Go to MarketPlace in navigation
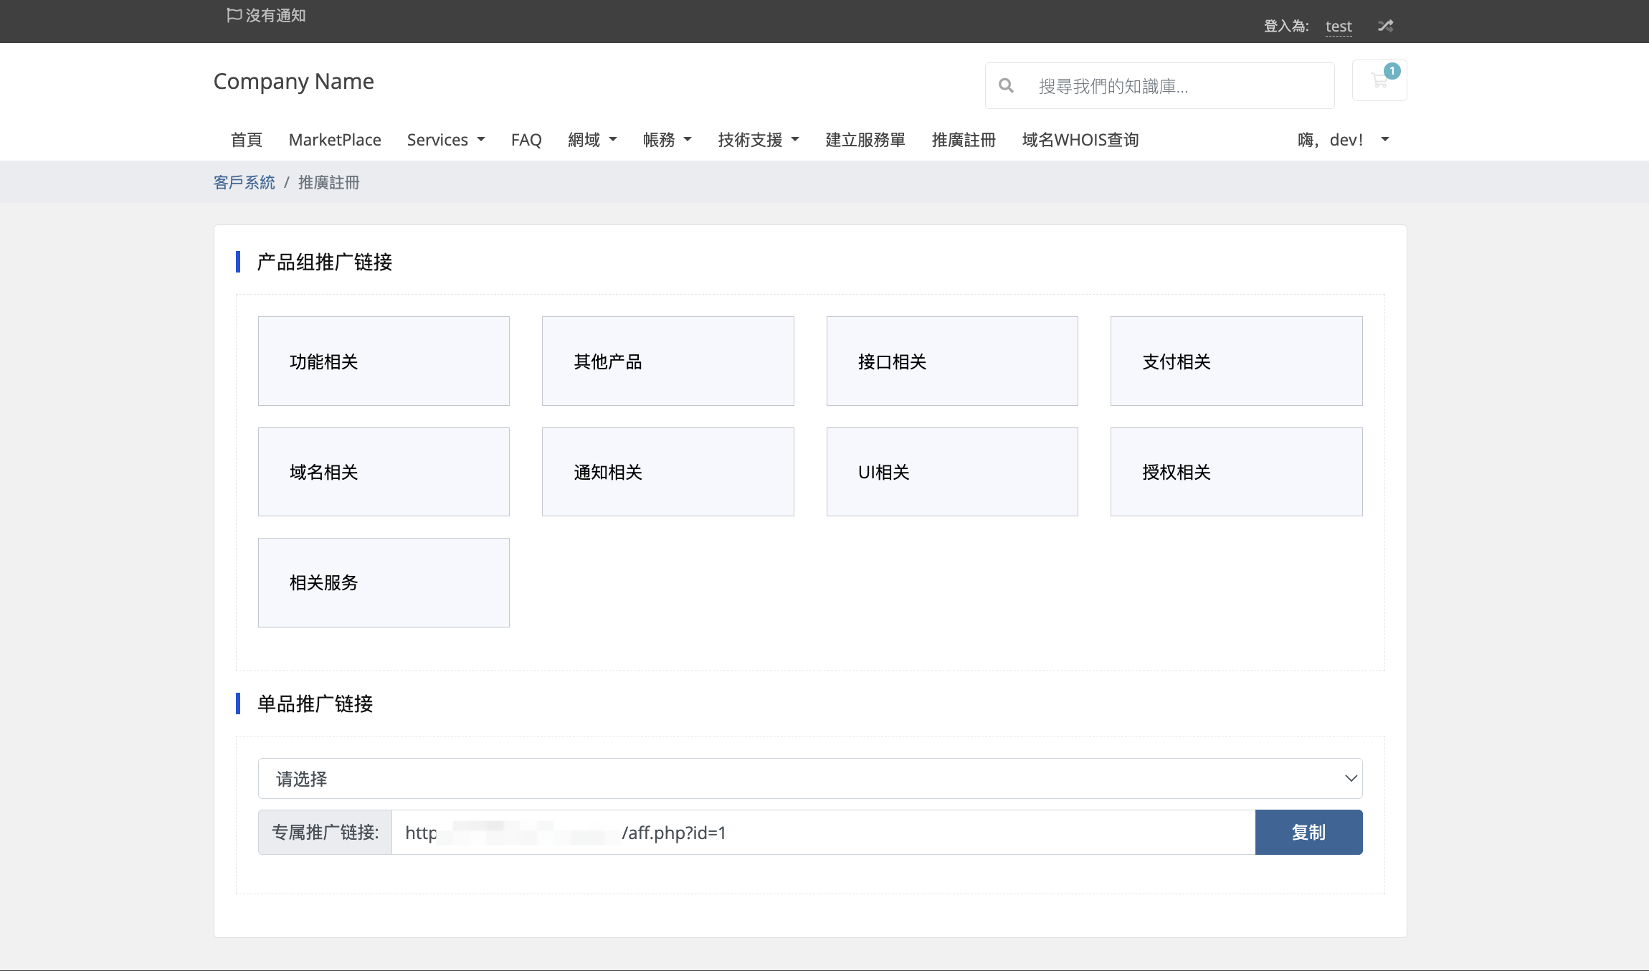 [335, 140]
